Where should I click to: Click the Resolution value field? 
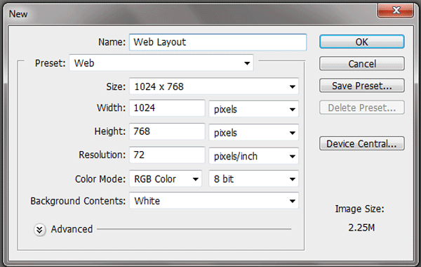tap(167, 155)
